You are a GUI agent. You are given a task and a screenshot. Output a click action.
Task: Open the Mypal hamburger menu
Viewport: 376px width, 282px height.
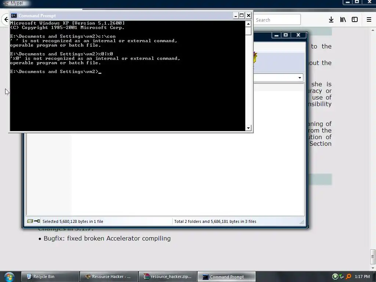coord(369,20)
